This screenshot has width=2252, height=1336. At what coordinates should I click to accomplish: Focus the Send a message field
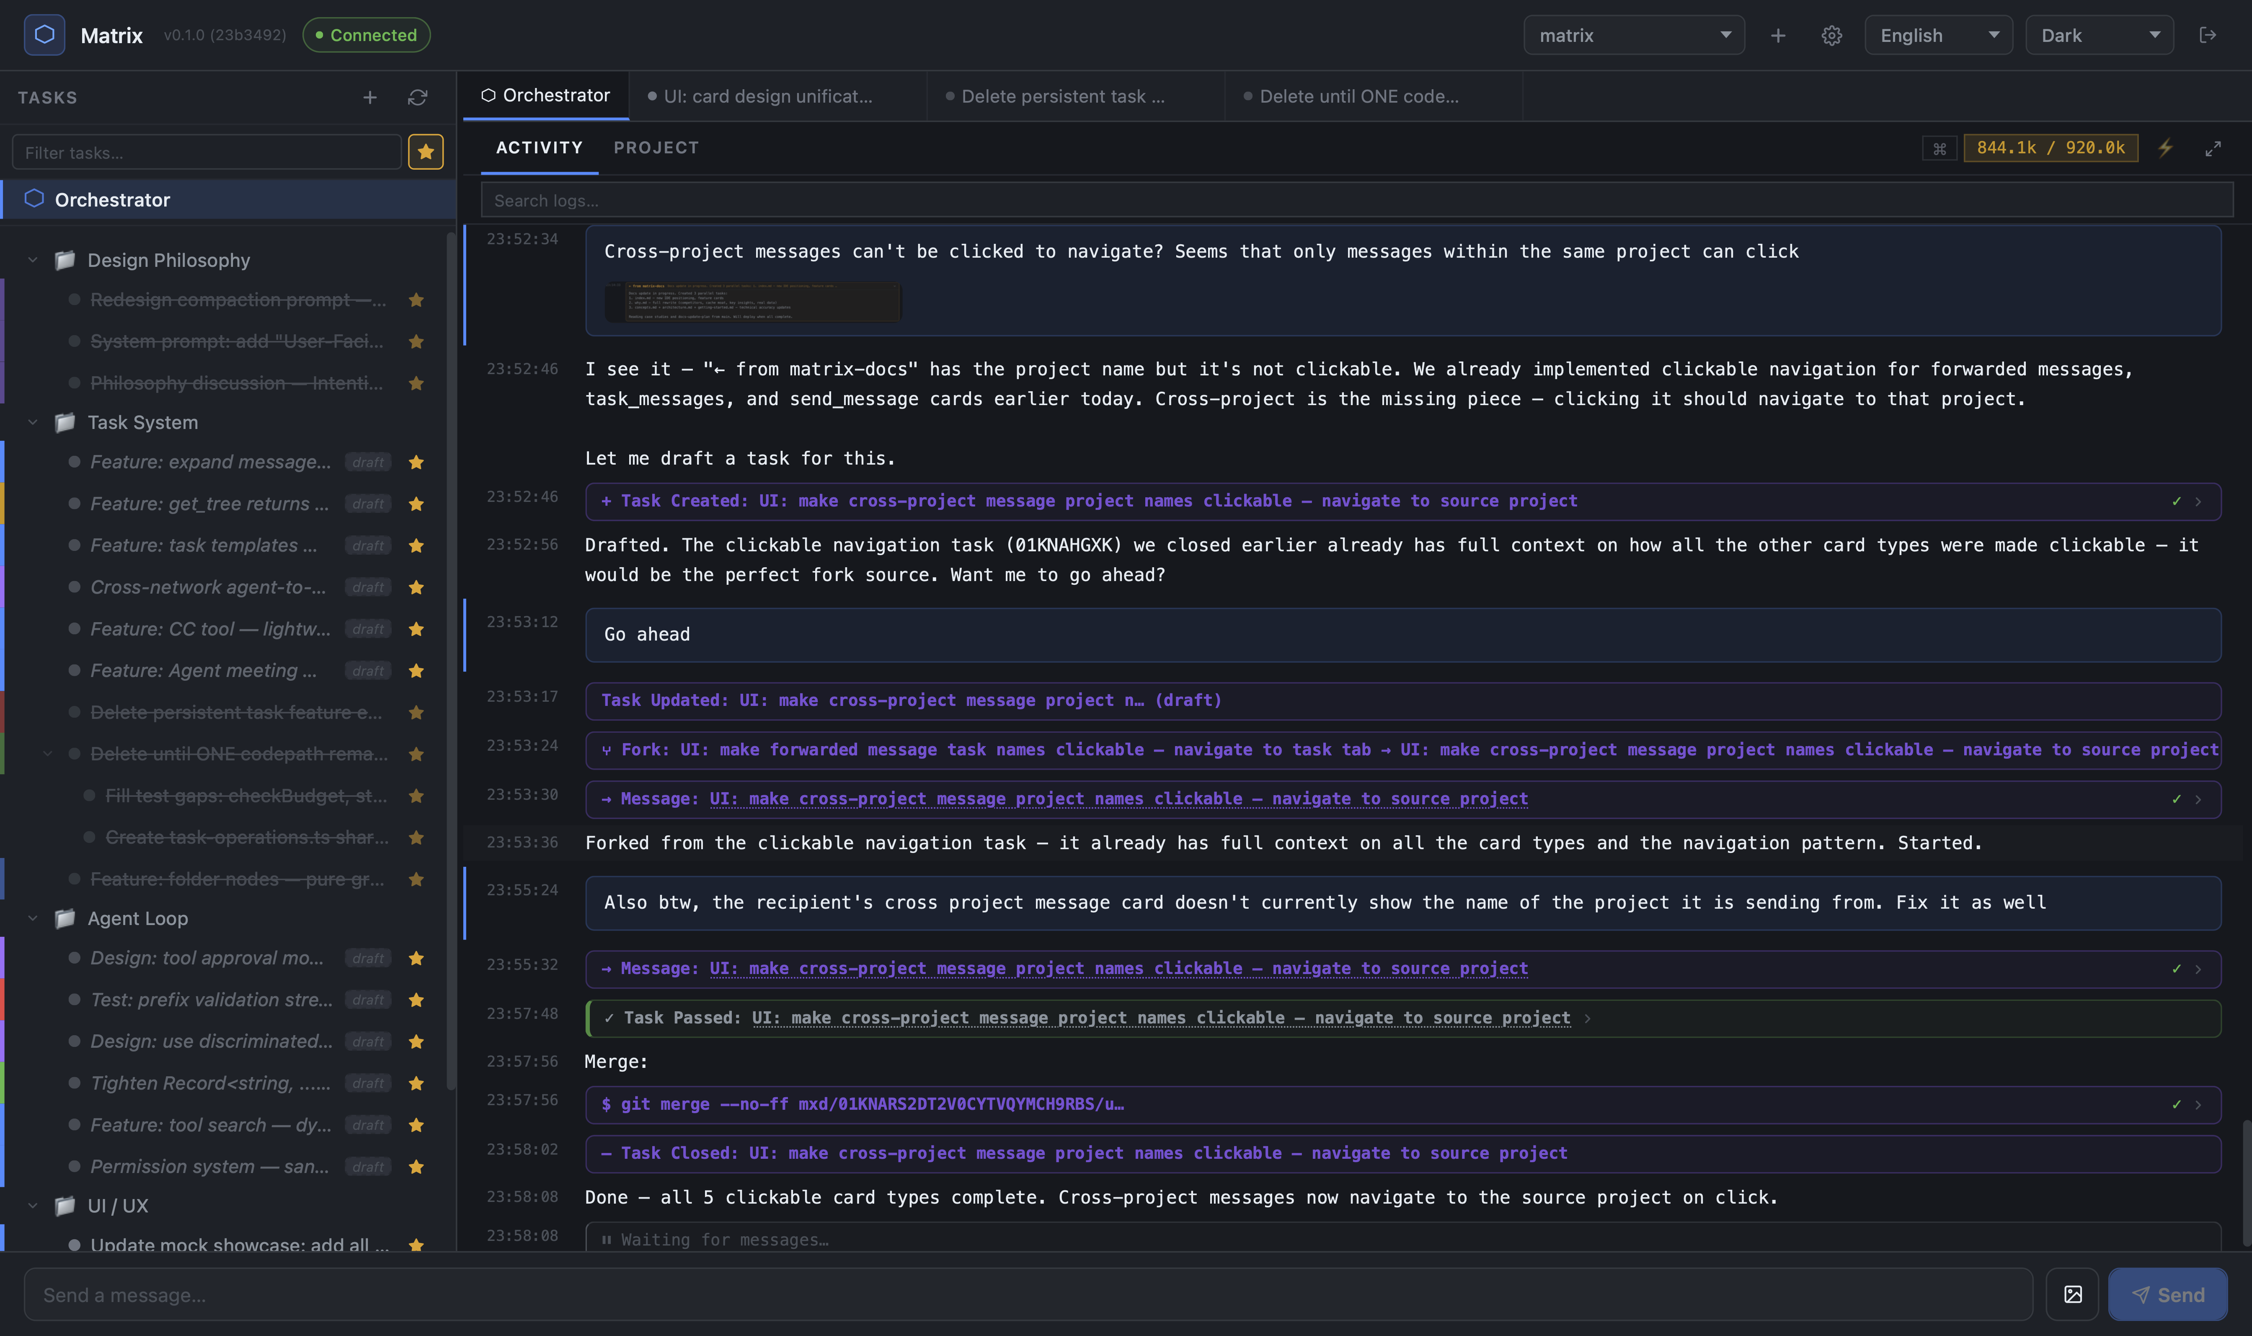(1028, 1295)
